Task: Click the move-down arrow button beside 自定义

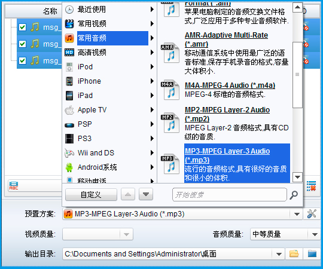Action: pyautogui.click(x=146, y=194)
